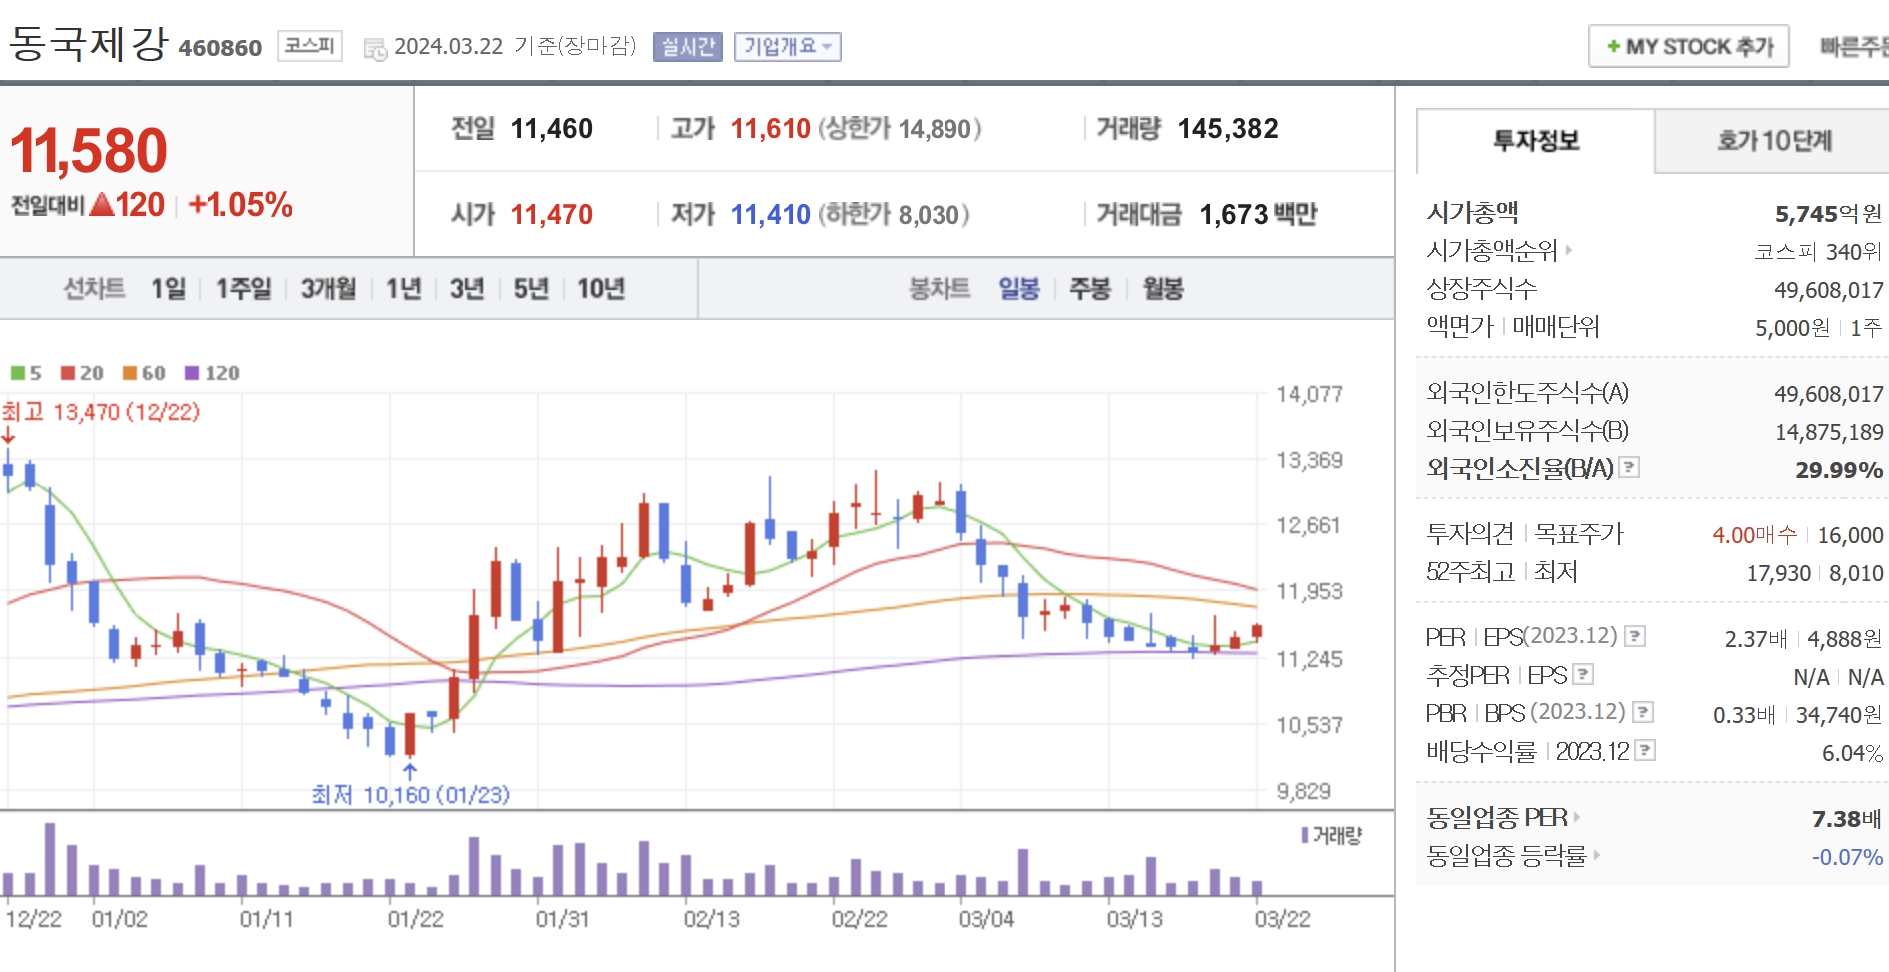
Task: Select the 3개월 line chart range
Action: [x=329, y=289]
